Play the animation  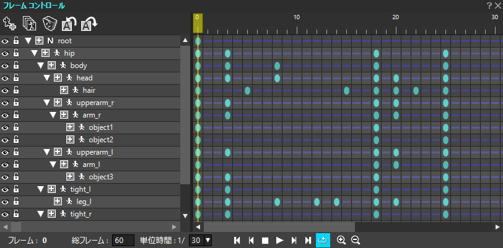click(x=280, y=240)
